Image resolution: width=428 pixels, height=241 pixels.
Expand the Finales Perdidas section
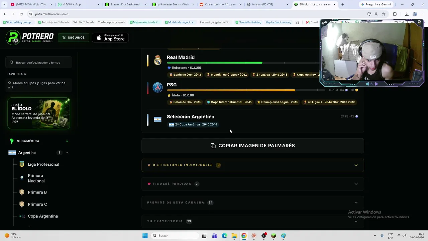pos(253,184)
